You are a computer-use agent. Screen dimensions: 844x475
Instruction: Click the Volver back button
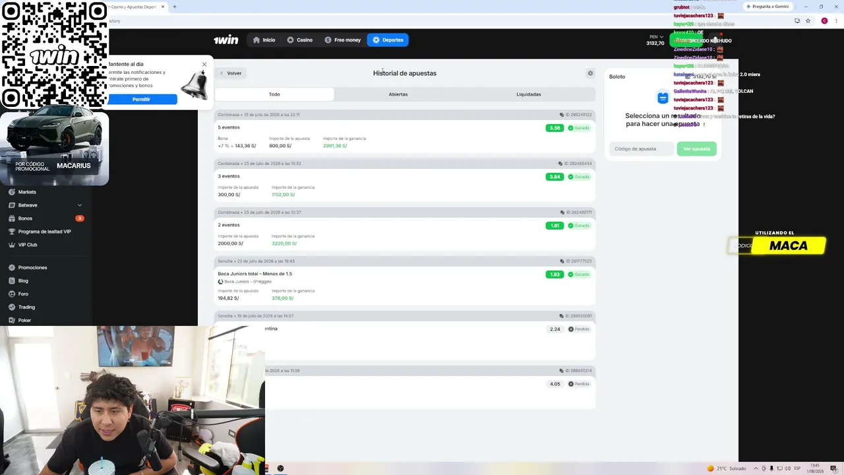231,73
